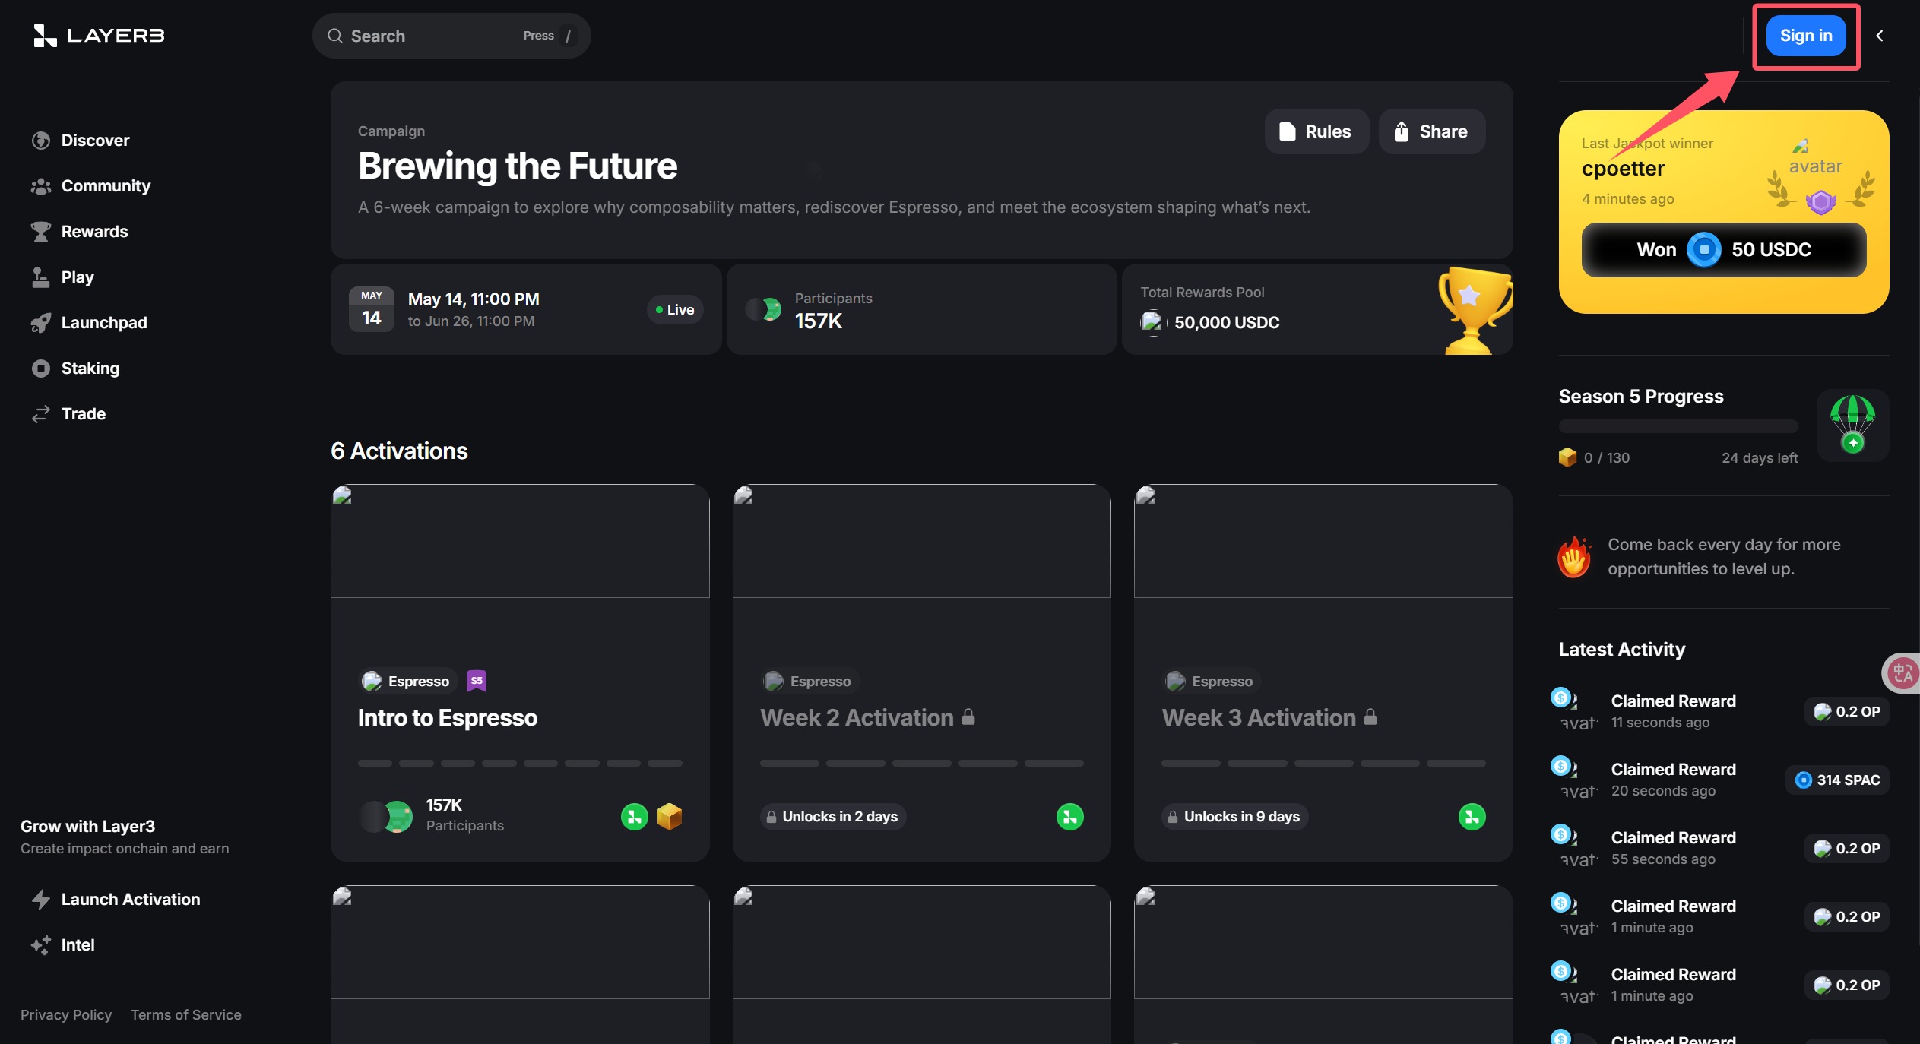1920x1044 pixels.
Task: Open the Claimed Reward entry from 55 seconds ago
Action: (1720, 848)
